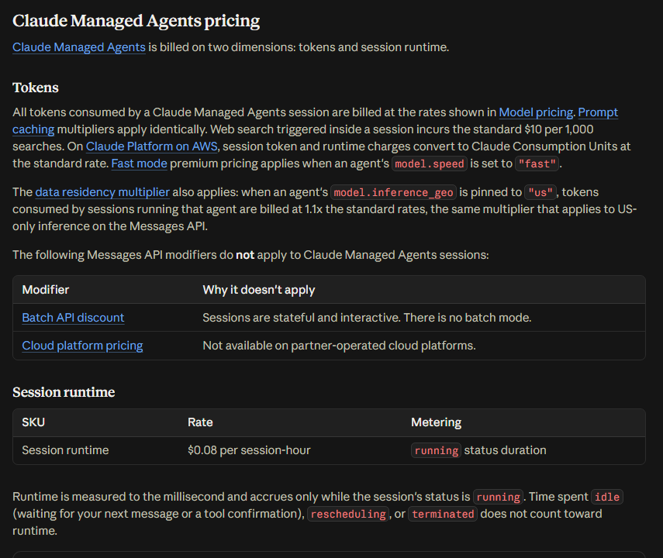Click the Session runtime table cell
This screenshot has height=558, width=663.
click(65, 450)
